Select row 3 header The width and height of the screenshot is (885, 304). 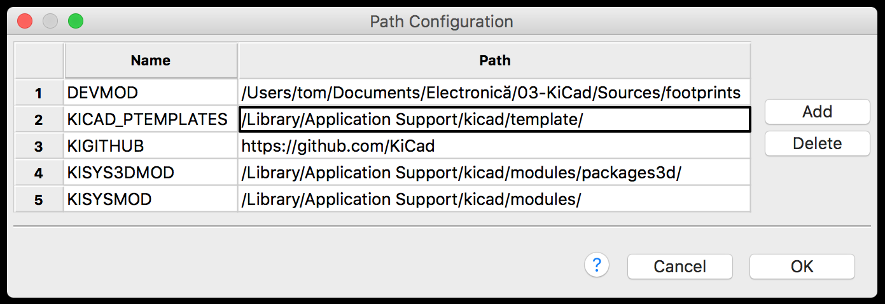(39, 147)
